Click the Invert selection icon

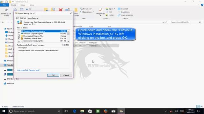pyautogui.click(x=119, y=15)
